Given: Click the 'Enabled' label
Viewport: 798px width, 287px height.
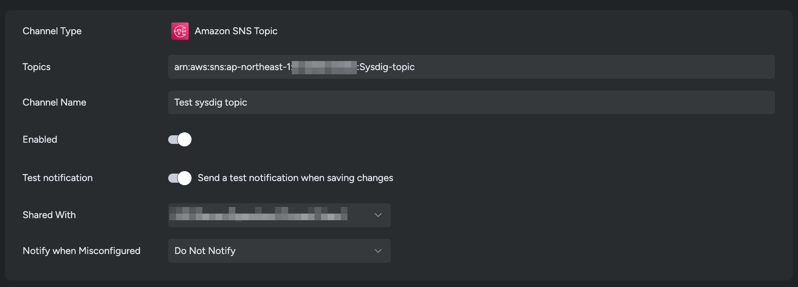Looking at the screenshot, I should 40,139.
